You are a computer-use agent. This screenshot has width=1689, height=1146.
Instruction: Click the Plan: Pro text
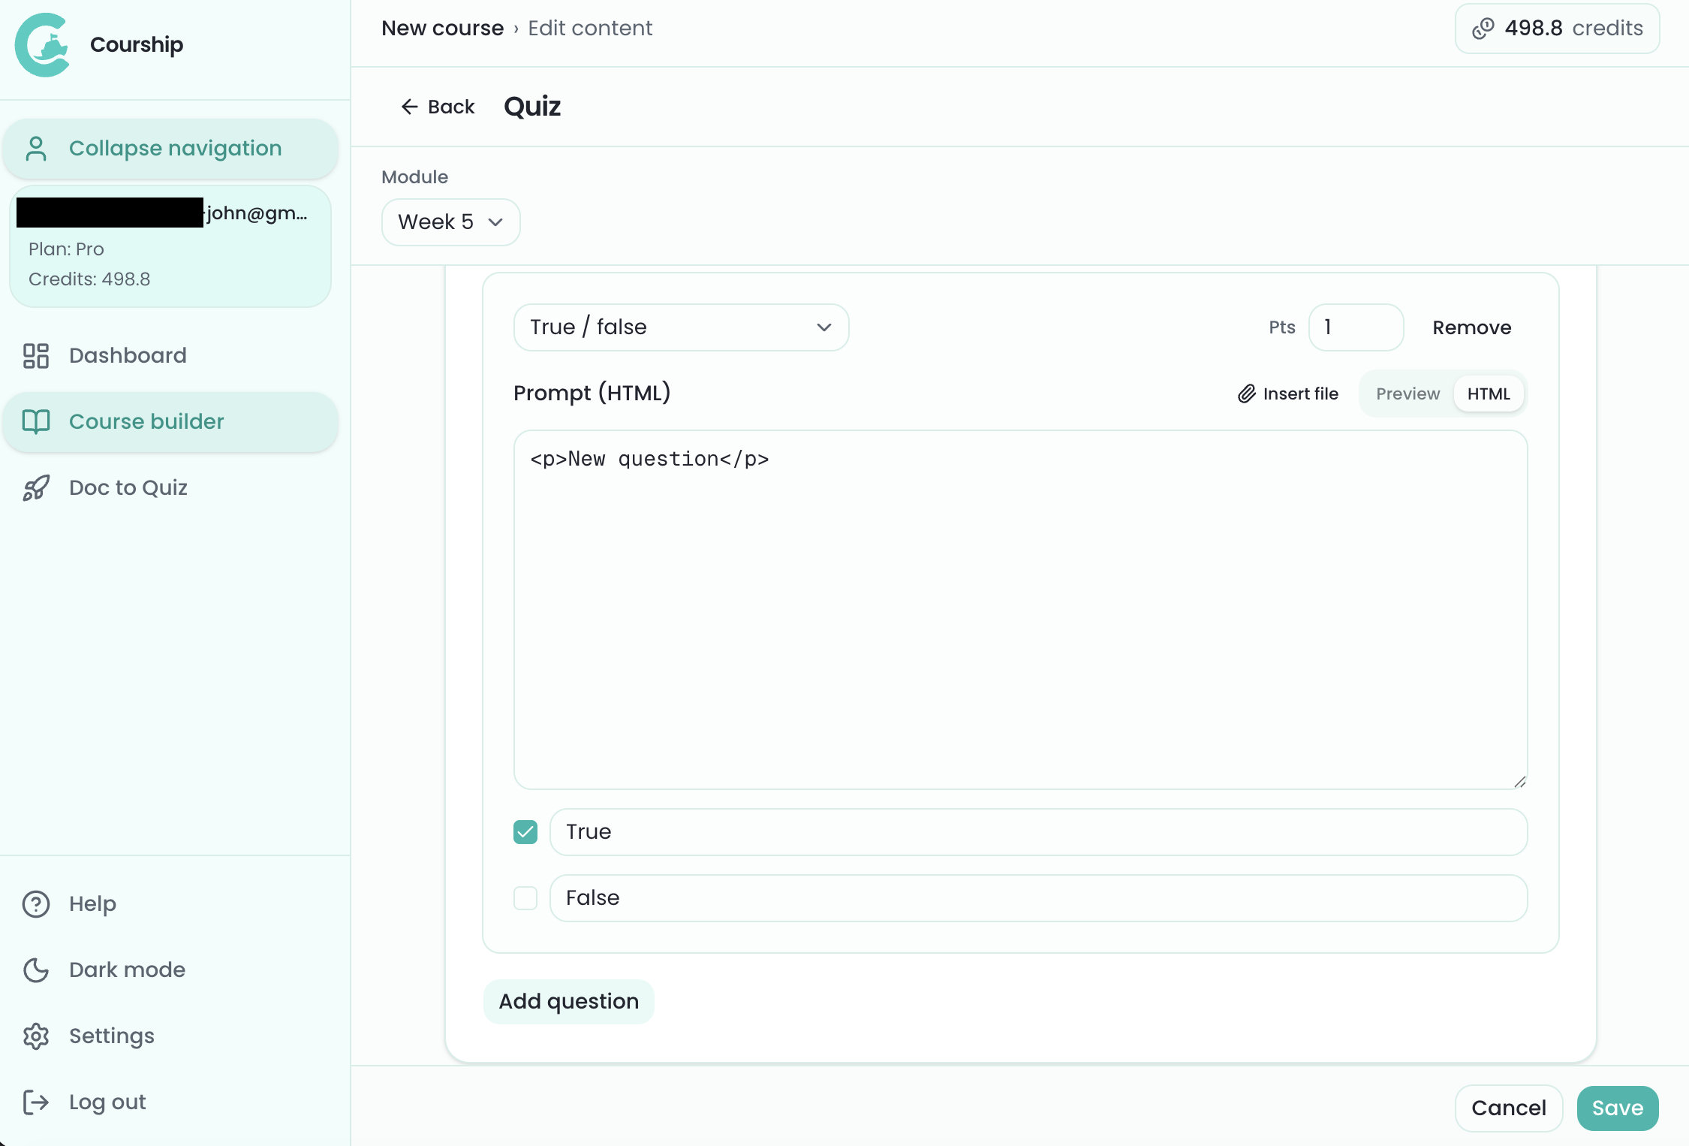[66, 249]
